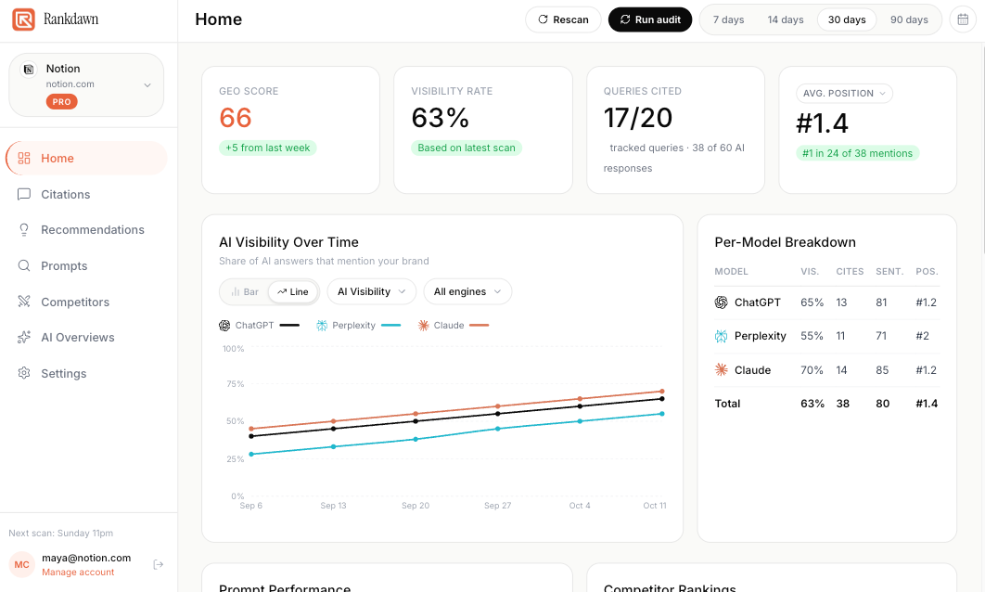This screenshot has height=592, width=985.
Task: Open the calendar date picker icon
Action: 963,19
